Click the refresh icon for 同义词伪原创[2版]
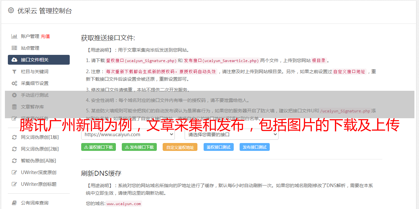This screenshot has width=419, height=209. click(x=14, y=149)
